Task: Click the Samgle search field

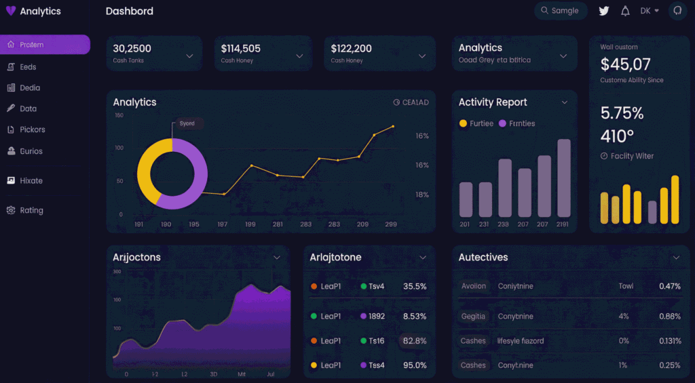Action: (561, 11)
